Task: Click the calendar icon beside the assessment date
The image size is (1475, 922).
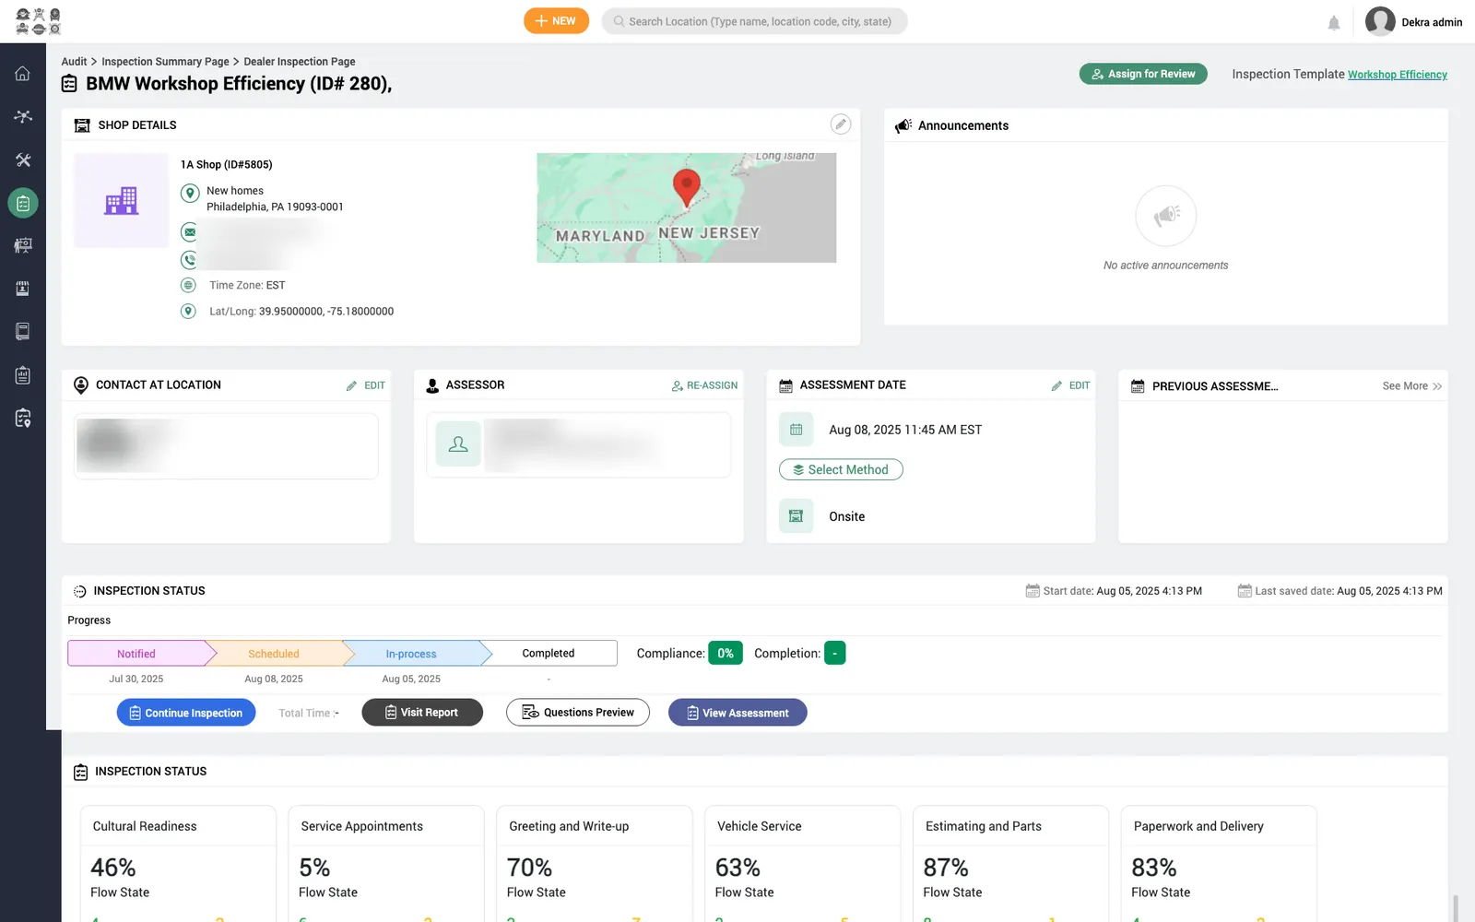Action: click(796, 430)
